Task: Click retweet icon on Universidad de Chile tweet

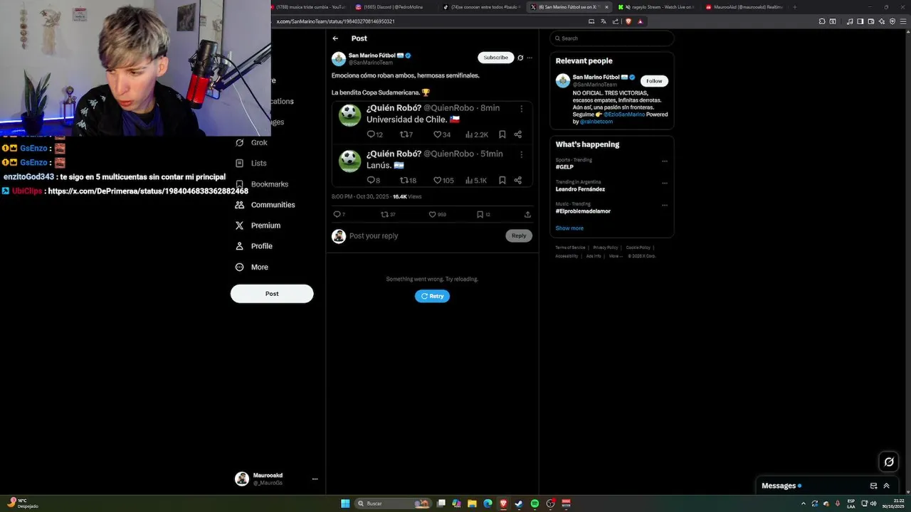Action: click(404, 134)
